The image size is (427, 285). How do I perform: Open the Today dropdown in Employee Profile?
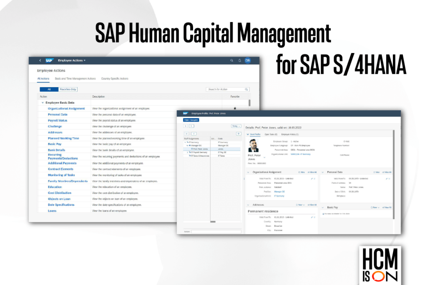coord(235,126)
